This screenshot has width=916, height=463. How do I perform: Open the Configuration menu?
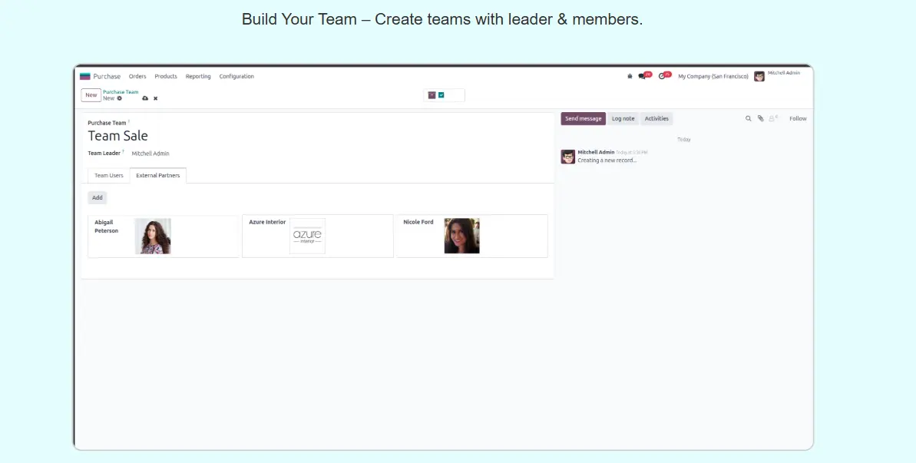coord(236,76)
